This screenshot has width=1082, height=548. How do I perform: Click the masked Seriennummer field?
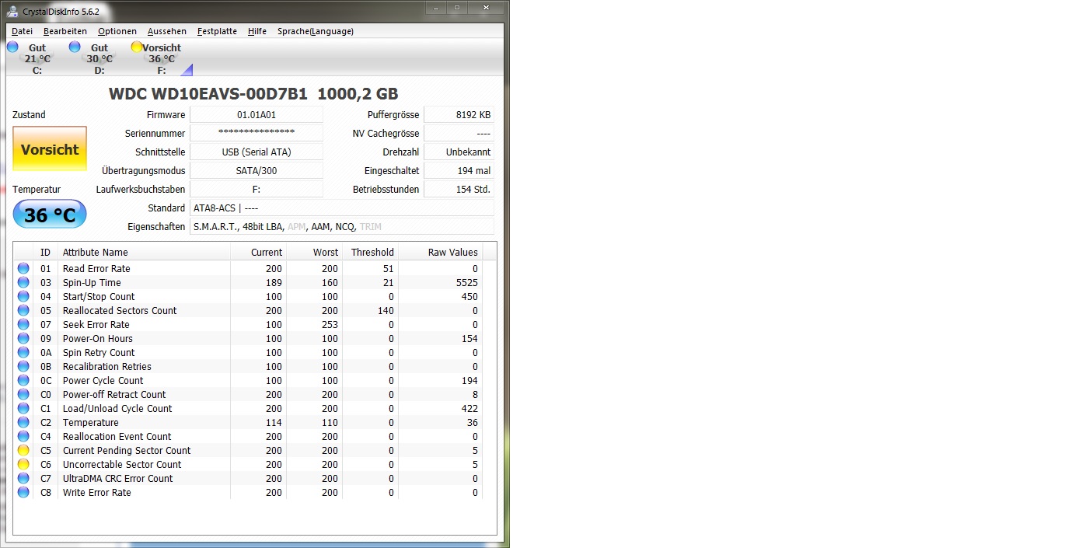pos(257,134)
